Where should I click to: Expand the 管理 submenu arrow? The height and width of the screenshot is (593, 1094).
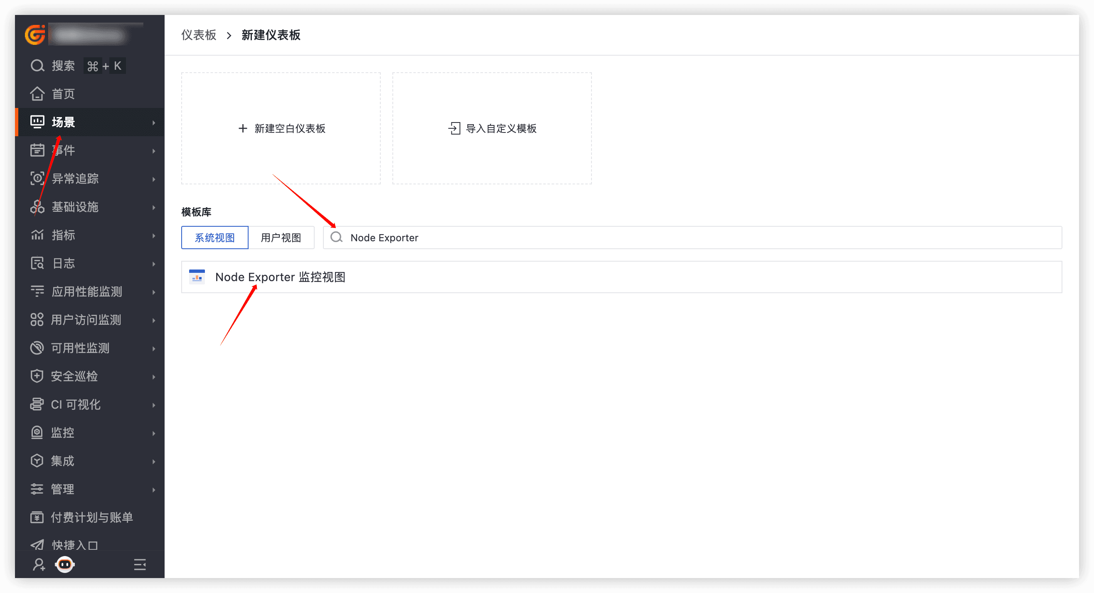click(154, 490)
